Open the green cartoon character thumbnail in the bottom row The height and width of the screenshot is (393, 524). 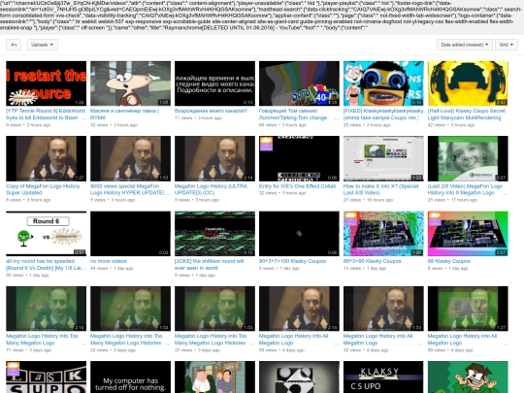click(x=468, y=377)
